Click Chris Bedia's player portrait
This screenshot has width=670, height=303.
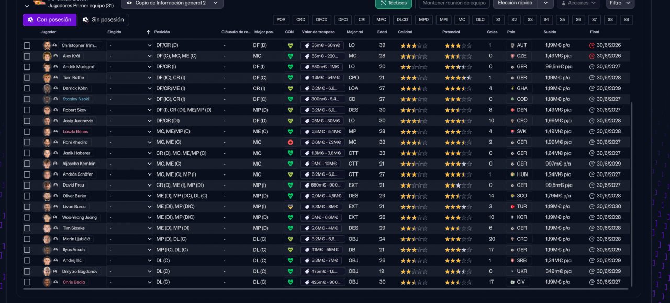[47, 282]
